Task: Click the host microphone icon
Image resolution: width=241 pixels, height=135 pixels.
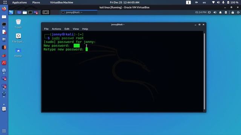Action: coord(223,2)
